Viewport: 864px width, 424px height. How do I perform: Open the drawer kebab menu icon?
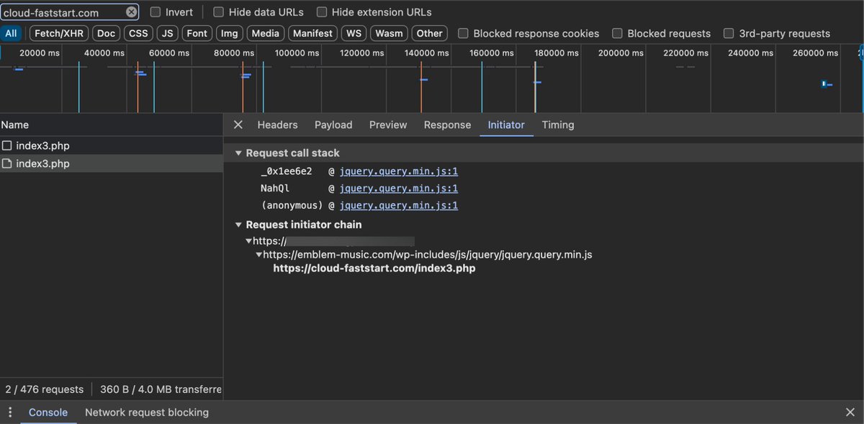10,412
